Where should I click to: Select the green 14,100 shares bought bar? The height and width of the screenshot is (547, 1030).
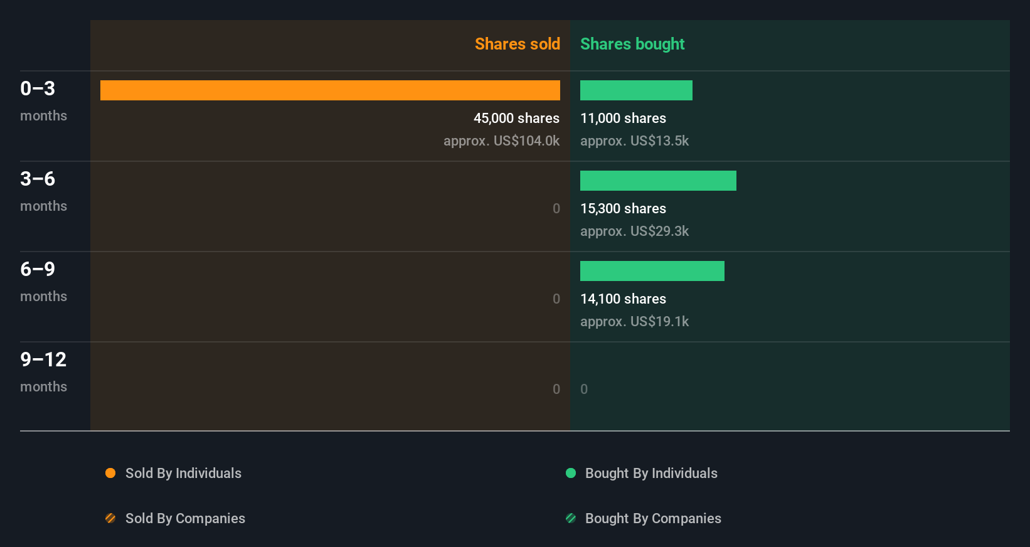click(x=652, y=271)
